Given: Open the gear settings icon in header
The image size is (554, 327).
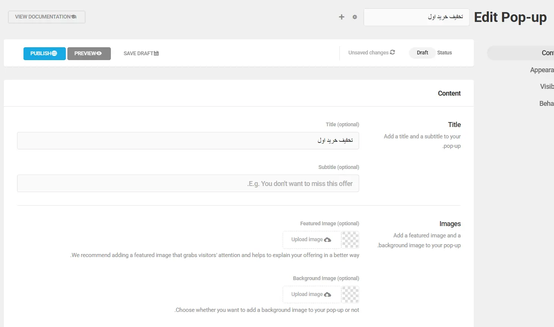Looking at the screenshot, I should pos(355,17).
